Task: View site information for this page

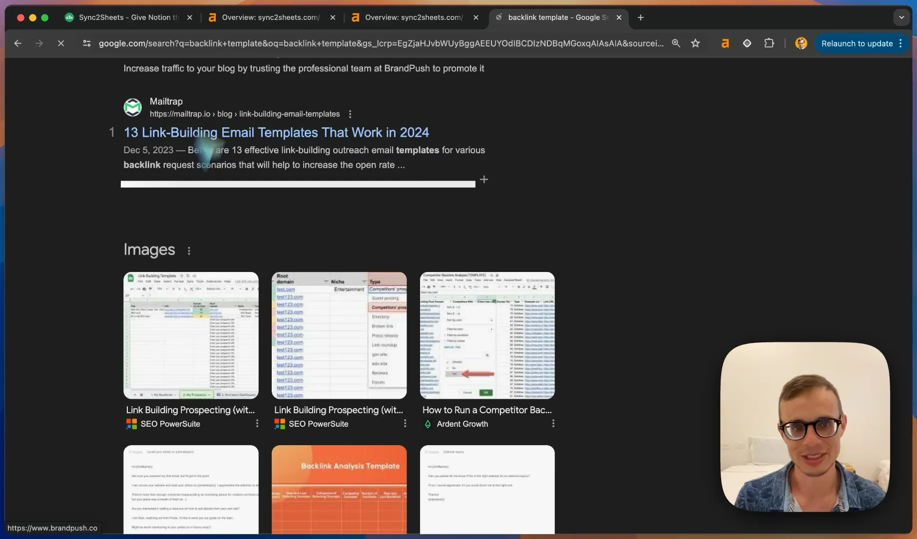Action: click(86, 43)
